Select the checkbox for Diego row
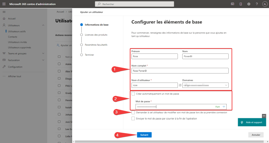 pos(59,79)
